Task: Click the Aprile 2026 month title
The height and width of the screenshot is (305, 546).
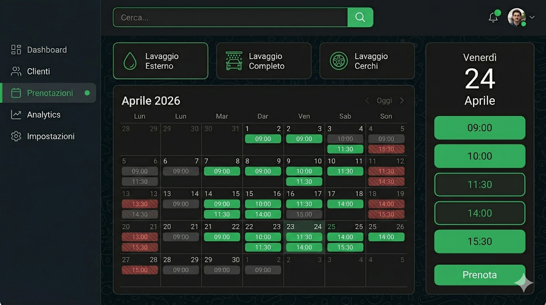Action: [151, 101]
